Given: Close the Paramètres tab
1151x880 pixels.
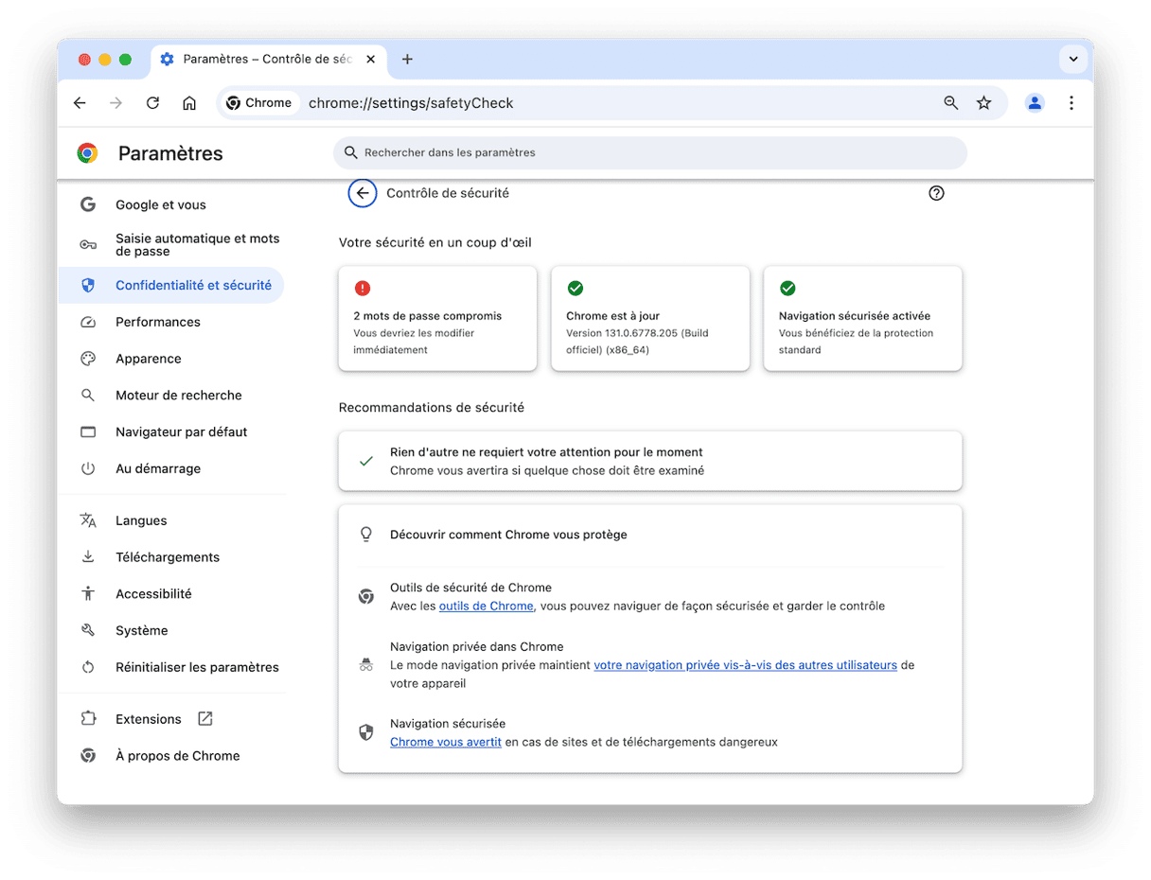Looking at the screenshot, I should pyautogui.click(x=370, y=59).
